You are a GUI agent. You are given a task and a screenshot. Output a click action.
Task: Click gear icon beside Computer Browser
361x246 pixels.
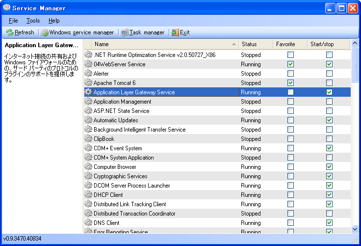point(88,166)
